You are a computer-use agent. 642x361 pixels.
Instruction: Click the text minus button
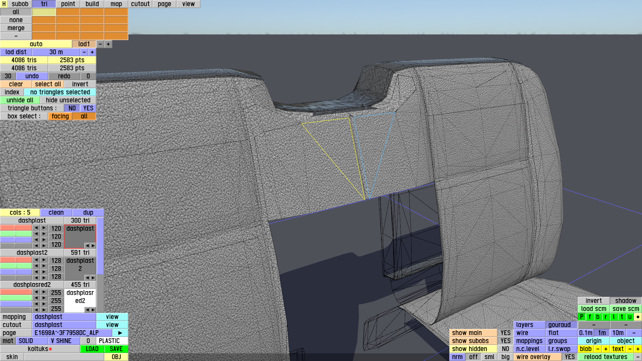coord(630,349)
